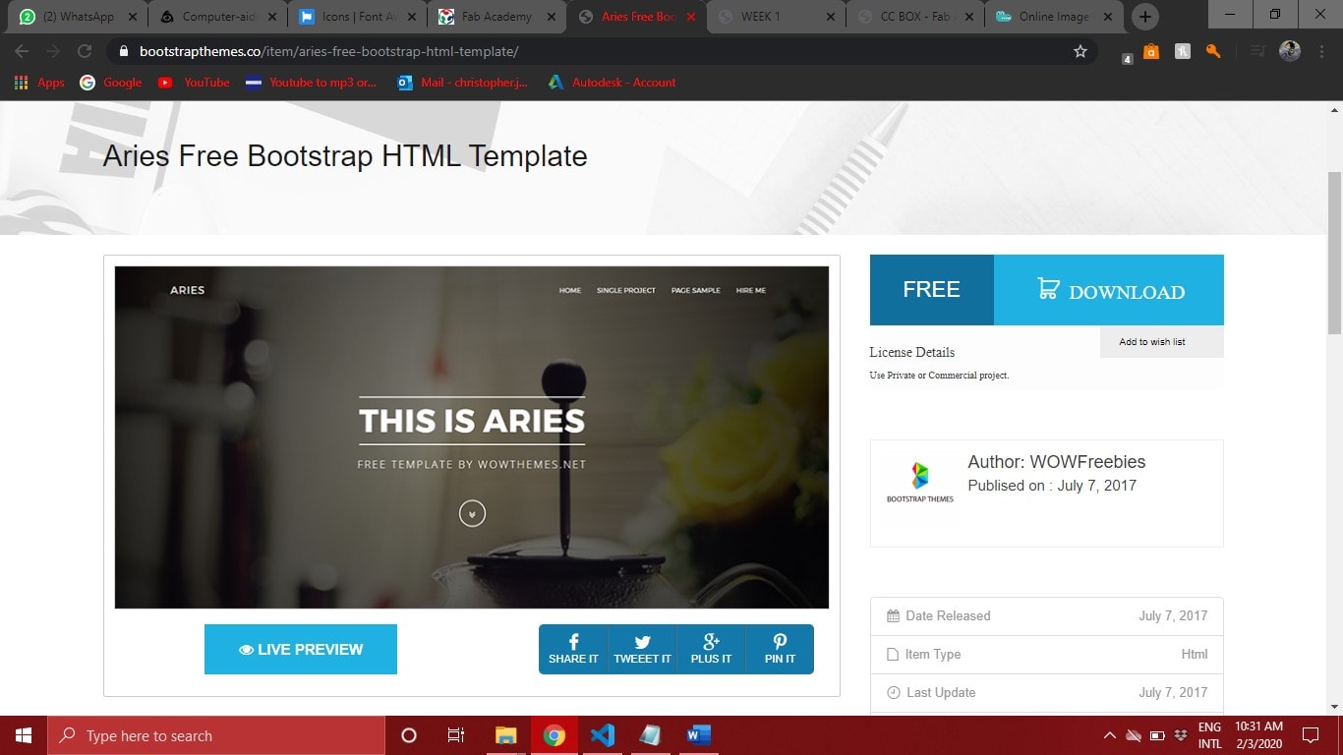1343x755 pixels.
Task: Click the circular down-arrow in the template preview
Action: click(x=472, y=513)
